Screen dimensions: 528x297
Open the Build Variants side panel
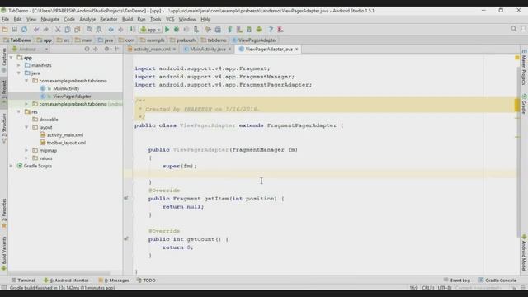pyautogui.click(x=4, y=253)
